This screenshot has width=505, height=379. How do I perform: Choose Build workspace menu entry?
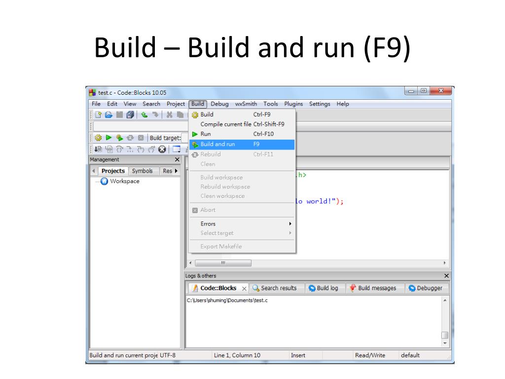click(242, 178)
